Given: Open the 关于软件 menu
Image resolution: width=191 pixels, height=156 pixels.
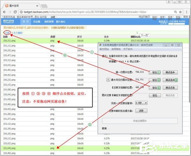Looking at the screenshot, I should click(x=128, y=49).
